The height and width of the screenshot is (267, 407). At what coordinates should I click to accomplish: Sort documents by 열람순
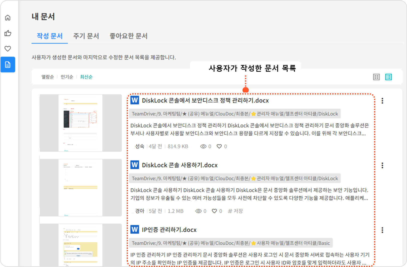[x=47, y=77]
